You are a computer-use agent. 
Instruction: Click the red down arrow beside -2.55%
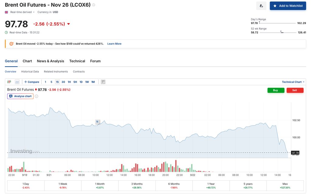click(69, 24)
